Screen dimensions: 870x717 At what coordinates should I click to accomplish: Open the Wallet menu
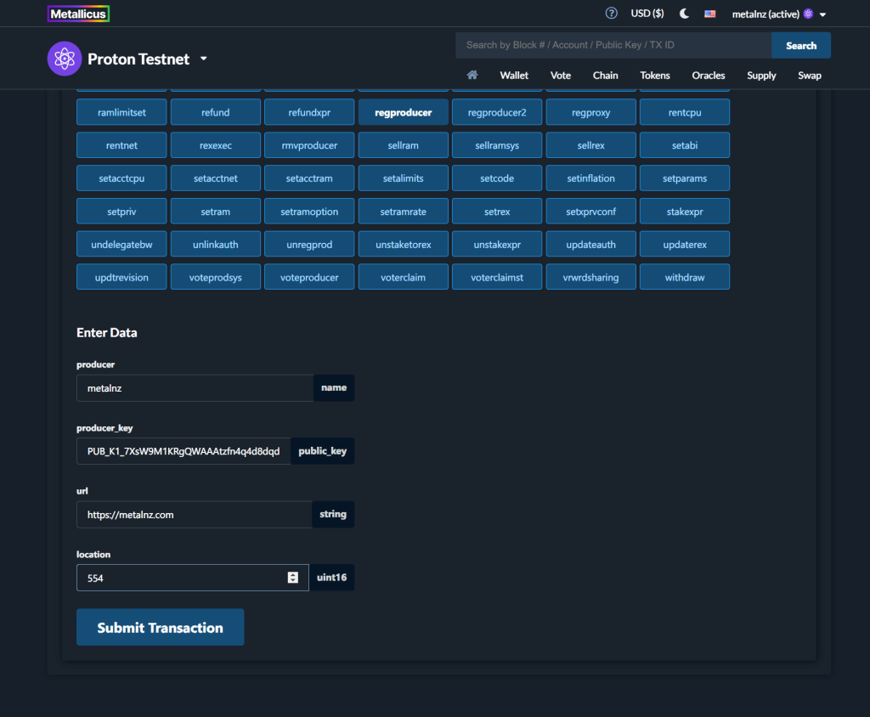514,76
